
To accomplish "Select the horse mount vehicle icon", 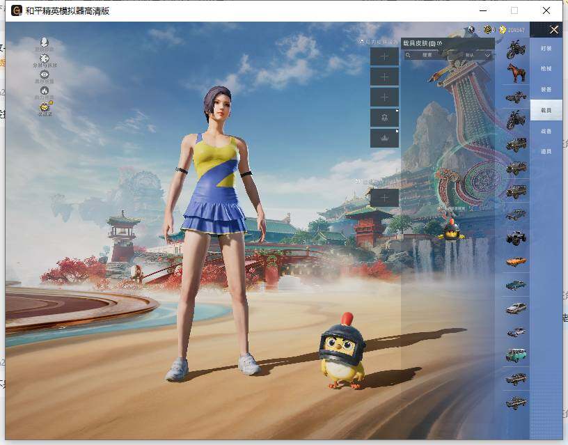I will coord(516,72).
